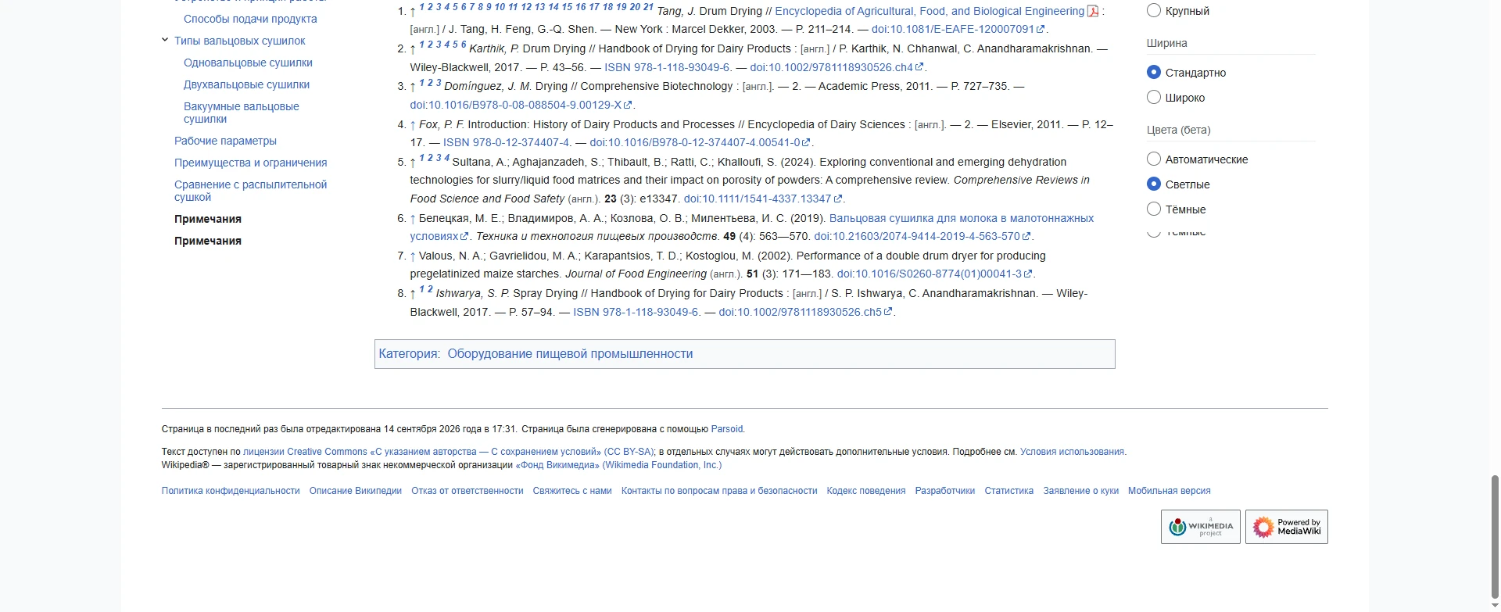The width and height of the screenshot is (1501, 612).
Task: Open Политика конфиденциальности footer link
Action: (231, 491)
